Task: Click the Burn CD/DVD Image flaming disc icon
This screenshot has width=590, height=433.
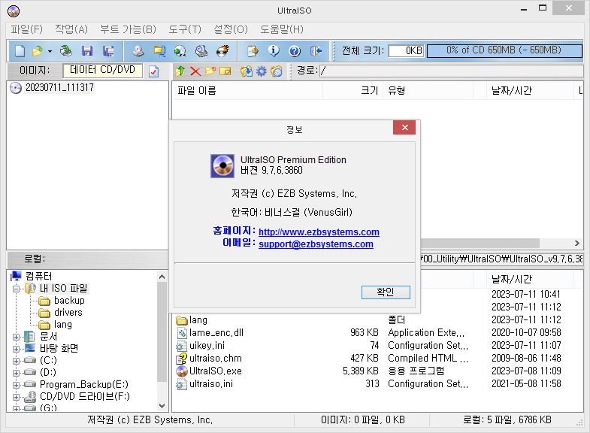Action: [222, 51]
